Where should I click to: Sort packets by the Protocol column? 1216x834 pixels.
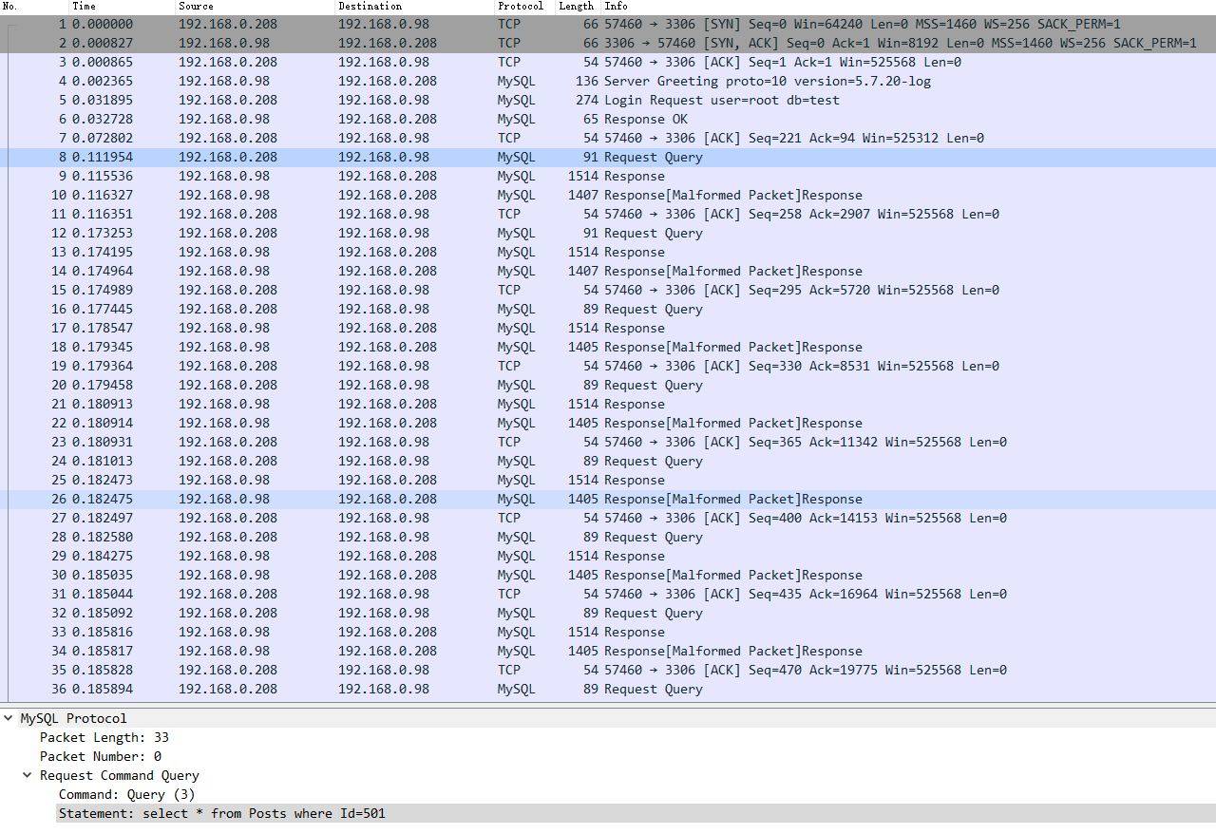(521, 7)
